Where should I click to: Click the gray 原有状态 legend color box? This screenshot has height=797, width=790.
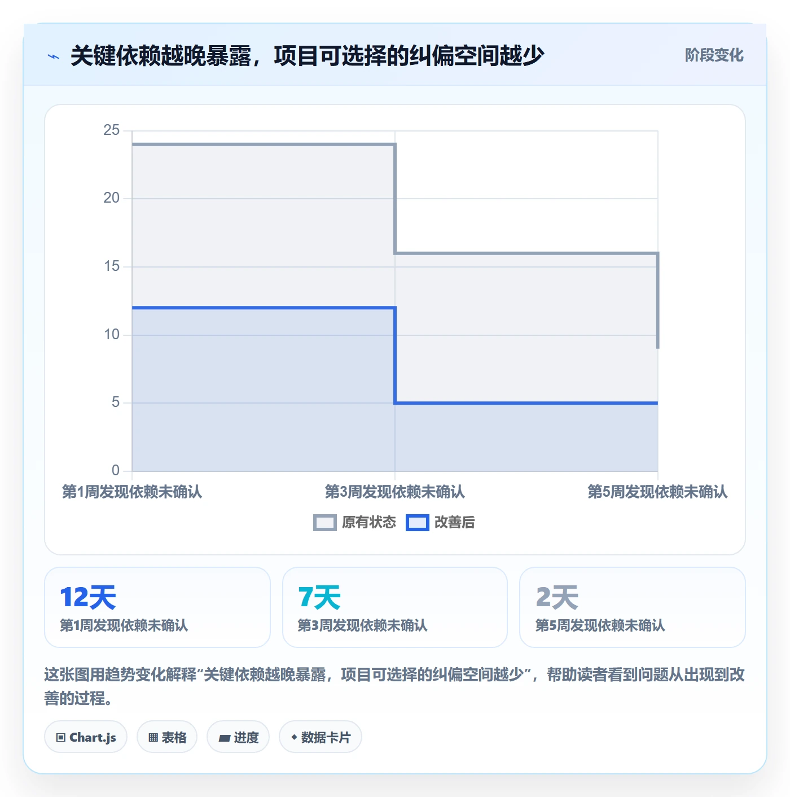point(325,523)
